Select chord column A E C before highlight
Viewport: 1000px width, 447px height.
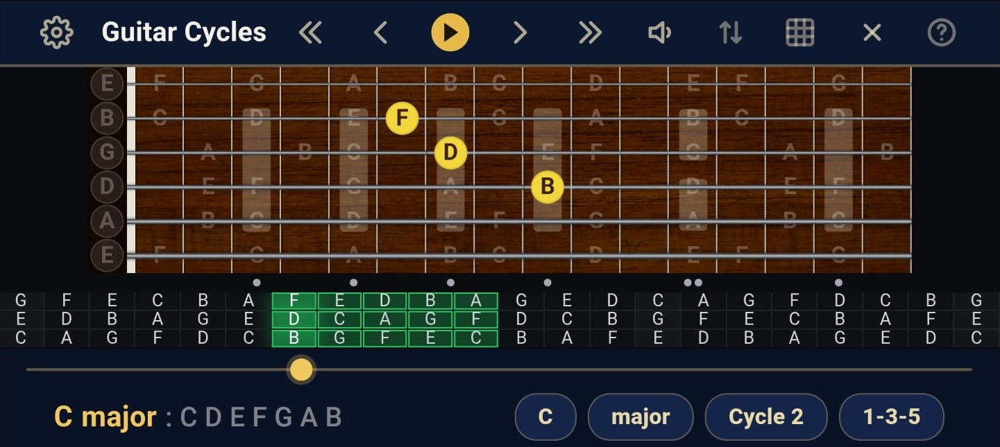click(248, 319)
